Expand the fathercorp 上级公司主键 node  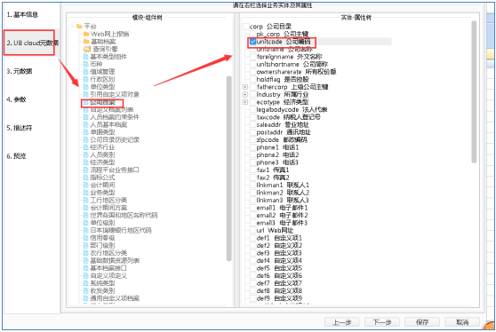point(245,87)
